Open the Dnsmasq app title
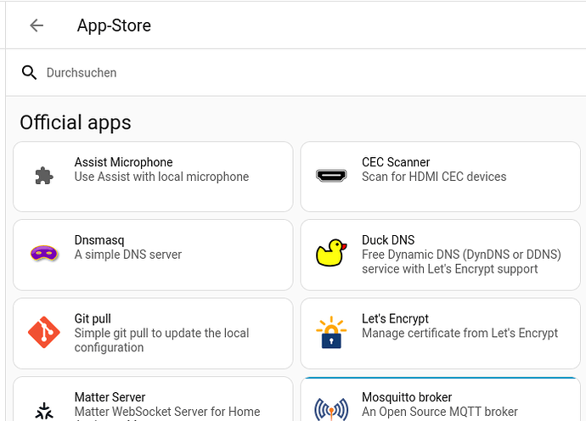The height and width of the screenshot is (421, 586). 99,240
